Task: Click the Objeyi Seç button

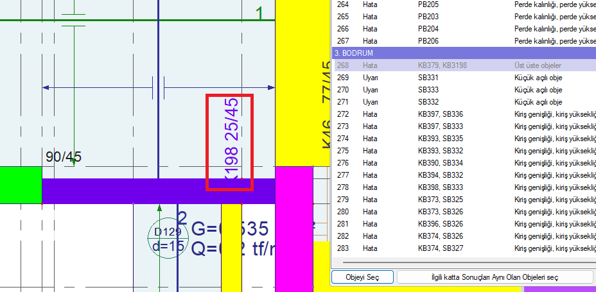Action: pos(362,277)
